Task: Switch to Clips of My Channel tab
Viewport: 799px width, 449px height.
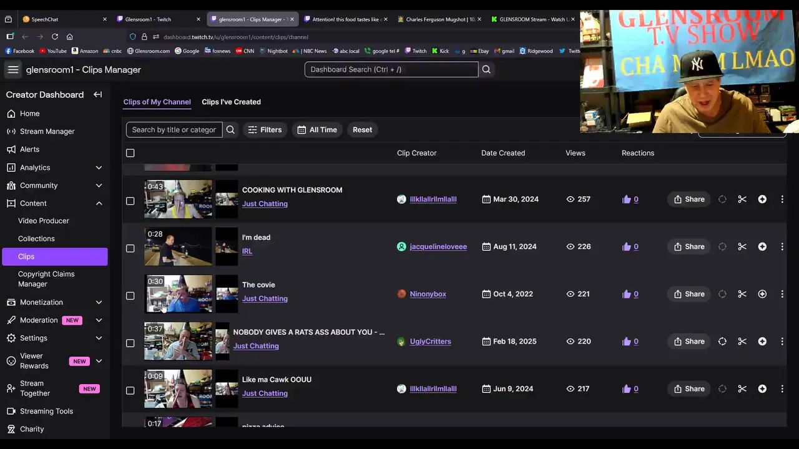Action: pyautogui.click(x=157, y=102)
